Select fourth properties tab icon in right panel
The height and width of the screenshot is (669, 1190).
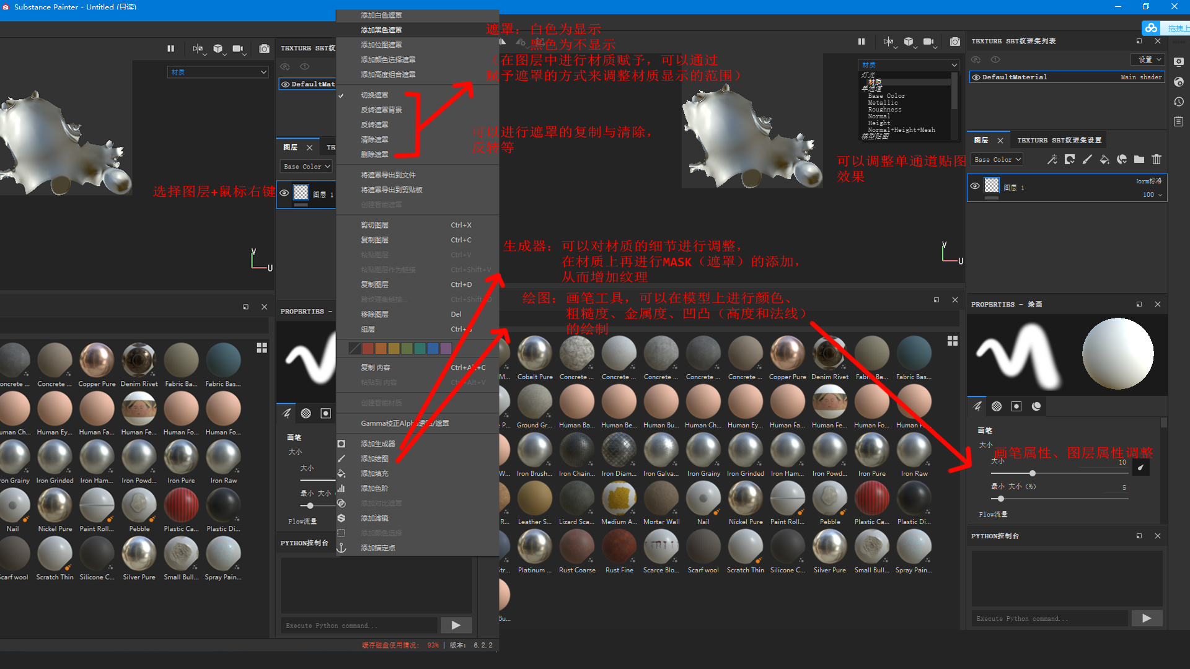[x=1036, y=406]
